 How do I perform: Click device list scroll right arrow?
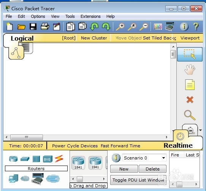[x=104, y=179]
